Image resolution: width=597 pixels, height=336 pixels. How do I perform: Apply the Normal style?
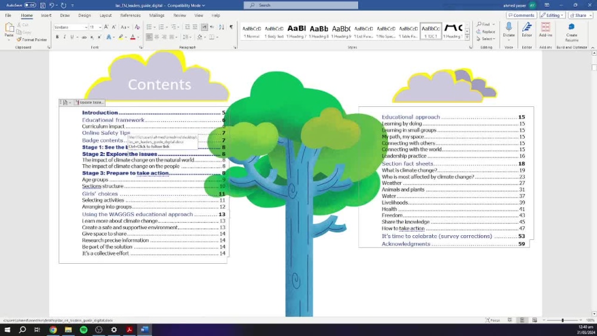click(x=251, y=32)
